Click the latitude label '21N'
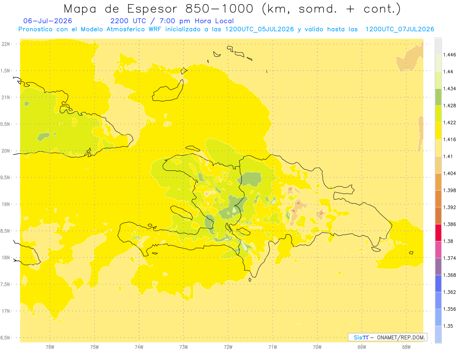 (6, 97)
